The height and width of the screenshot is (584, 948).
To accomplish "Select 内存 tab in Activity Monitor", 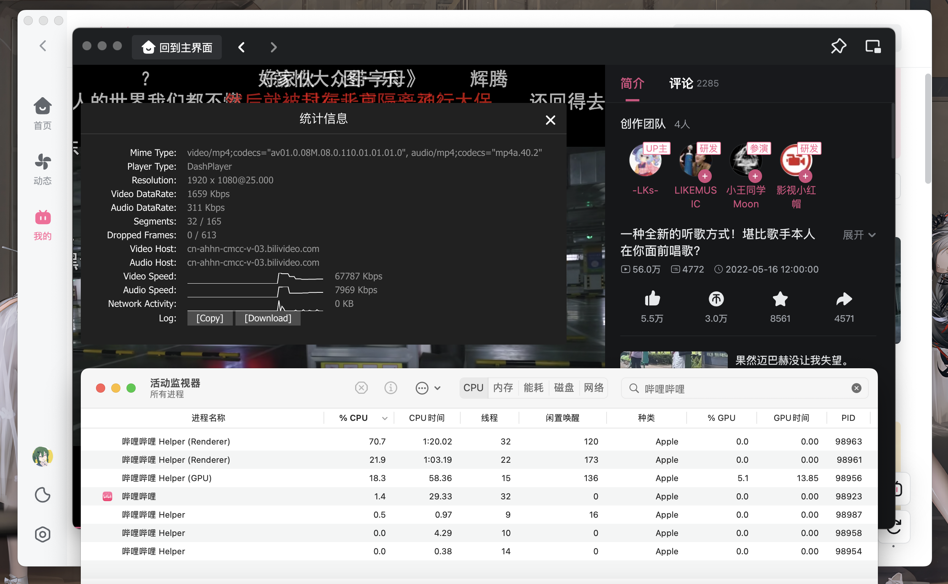I will (x=503, y=388).
